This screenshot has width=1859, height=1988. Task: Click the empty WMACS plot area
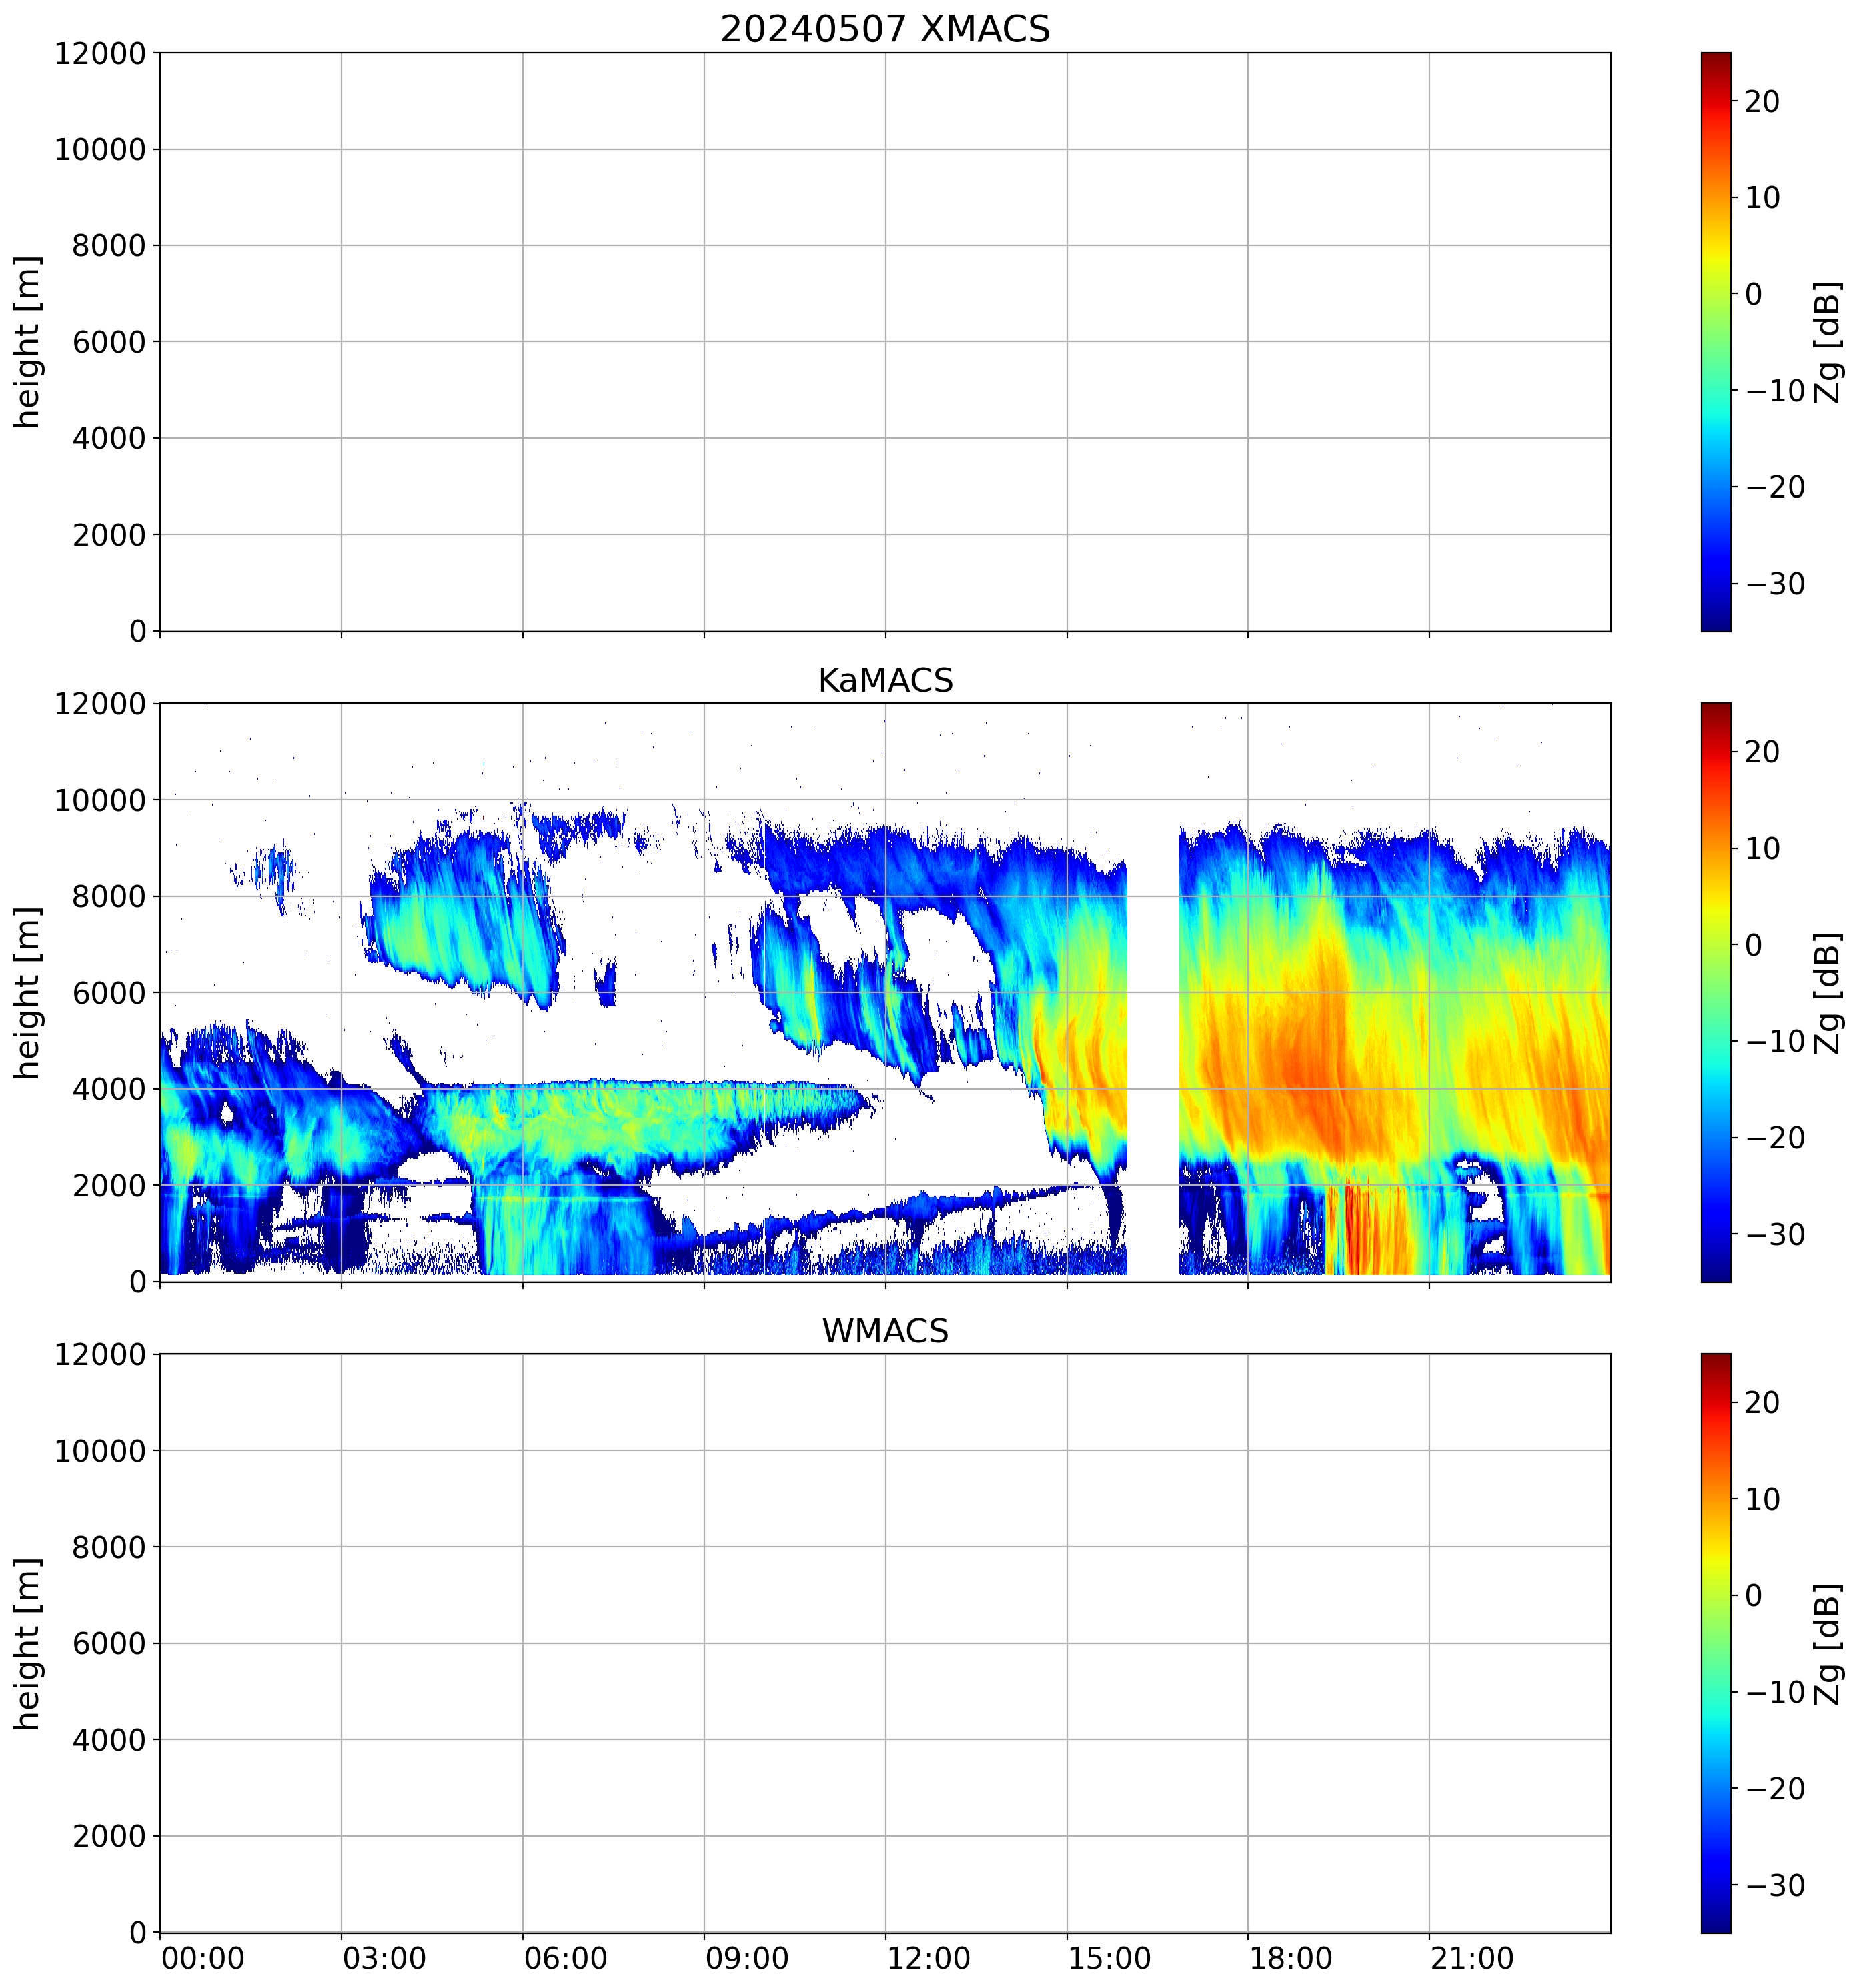point(884,1643)
